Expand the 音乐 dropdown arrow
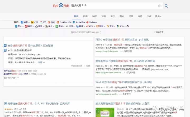Image resolution: width=190 pixels, height=117 pixels. (33, 26)
